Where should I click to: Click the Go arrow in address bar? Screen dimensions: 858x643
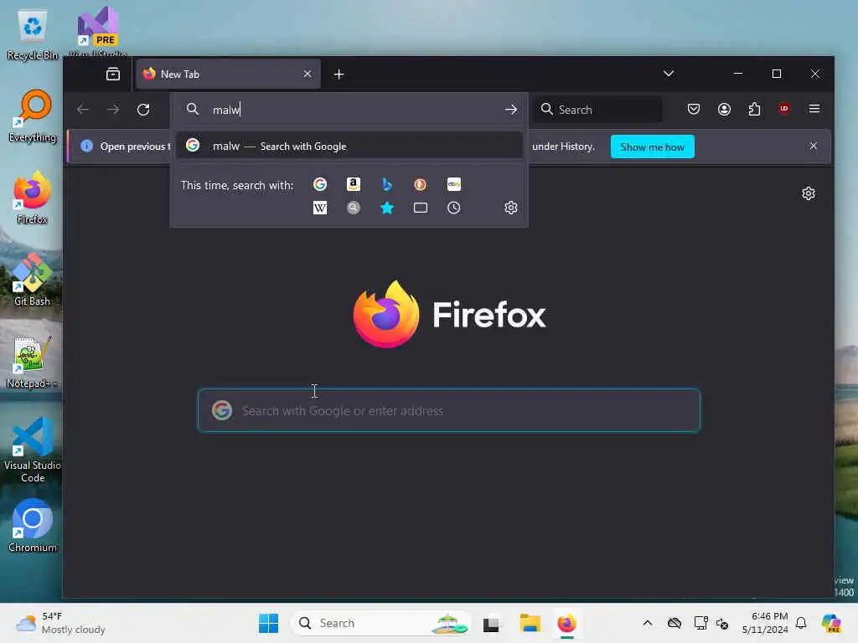[x=510, y=110]
